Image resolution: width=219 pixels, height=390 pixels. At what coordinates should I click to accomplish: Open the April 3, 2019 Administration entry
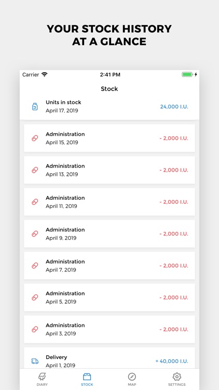(109, 329)
